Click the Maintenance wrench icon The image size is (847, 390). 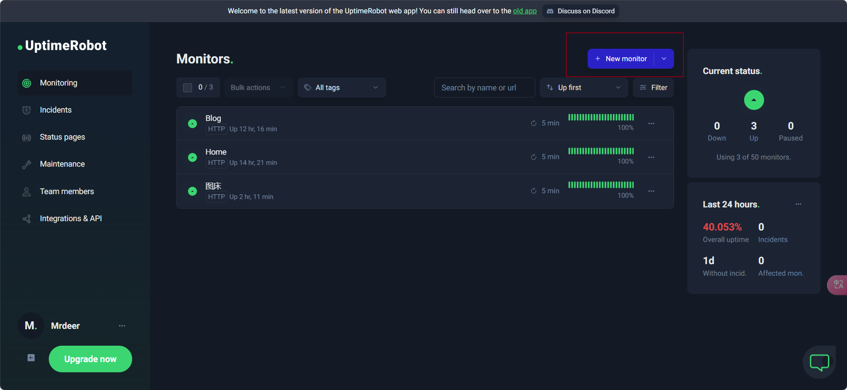coord(27,164)
